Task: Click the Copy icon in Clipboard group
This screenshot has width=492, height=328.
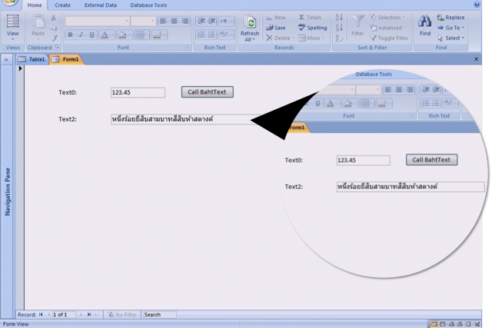Action: 54,28
